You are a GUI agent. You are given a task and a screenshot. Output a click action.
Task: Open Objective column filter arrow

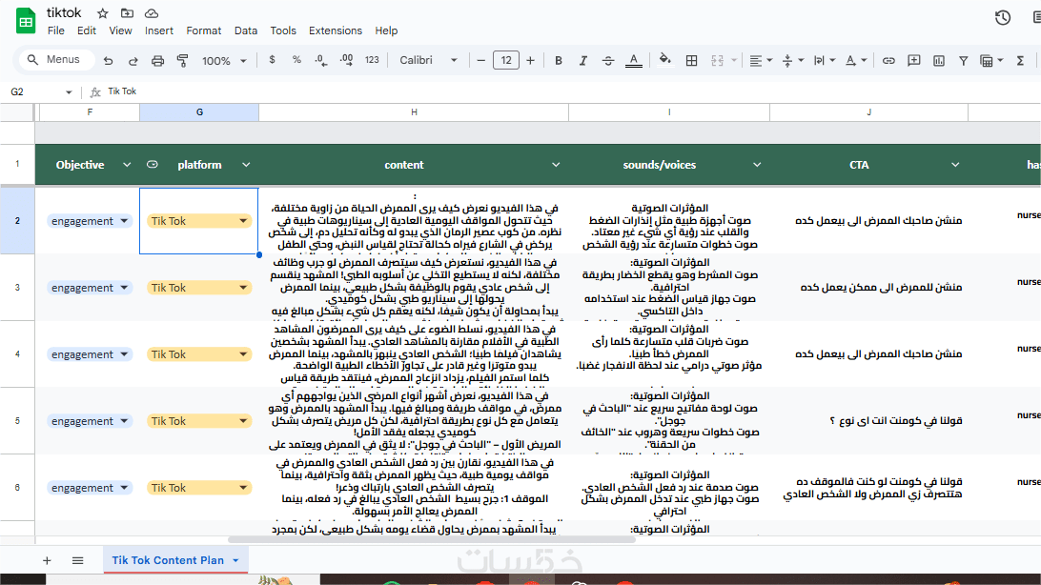click(x=126, y=165)
